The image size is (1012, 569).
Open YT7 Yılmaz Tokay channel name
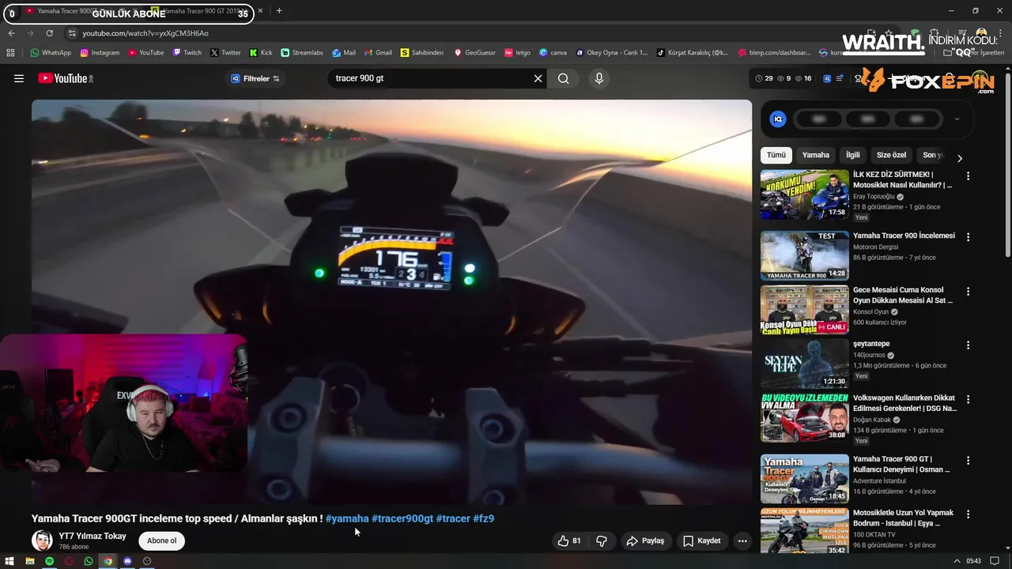(x=93, y=536)
